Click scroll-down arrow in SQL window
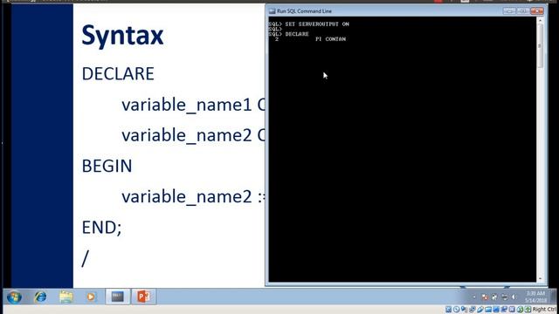Screen dimensions: 559x314 coord(540,278)
